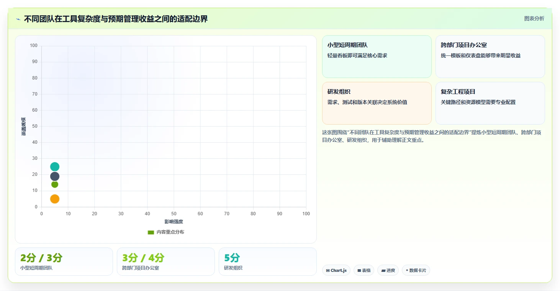Click the 进度 tag chip
The height and width of the screenshot is (291, 560).
click(x=388, y=270)
